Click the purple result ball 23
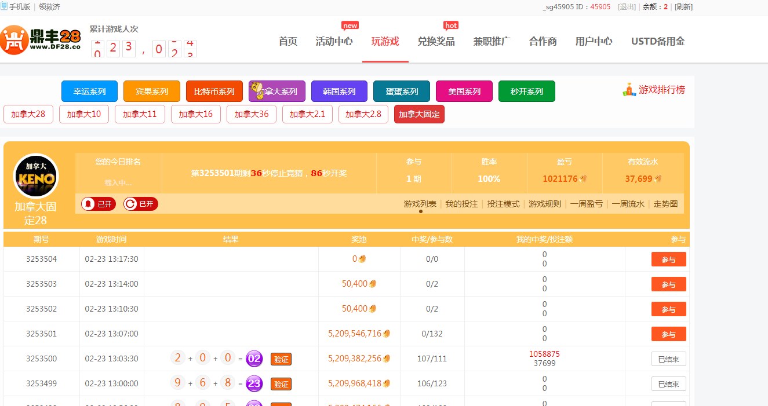 [254, 383]
